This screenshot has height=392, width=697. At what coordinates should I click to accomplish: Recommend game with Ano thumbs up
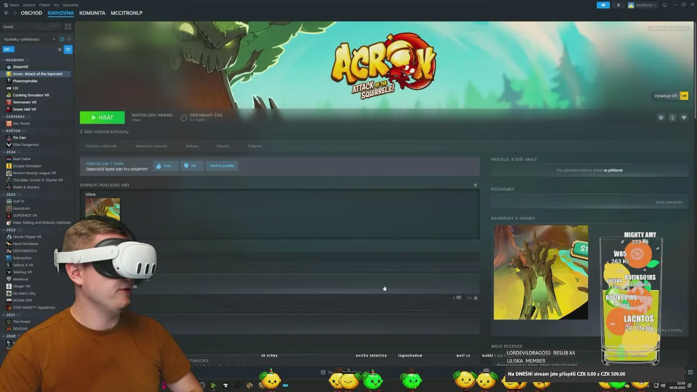point(165,166)
